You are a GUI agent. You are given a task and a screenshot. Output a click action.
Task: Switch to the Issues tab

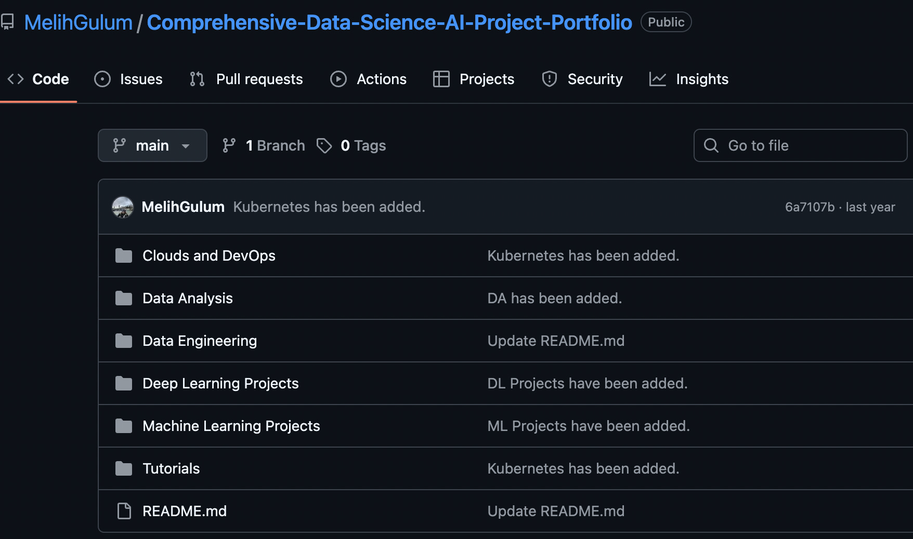tap(128, 79)
